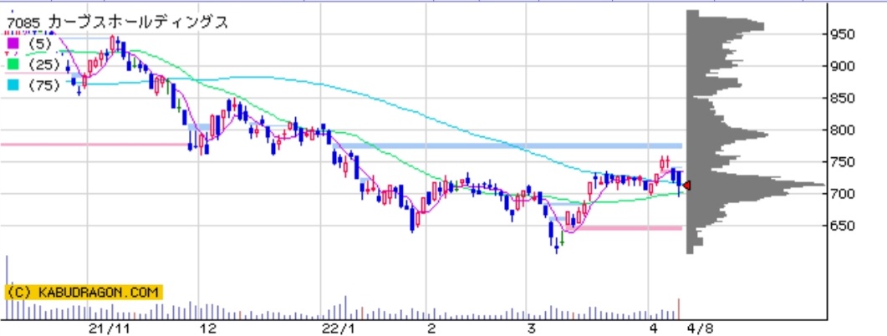Click the 3 month axis label

(x=531, y=328)
